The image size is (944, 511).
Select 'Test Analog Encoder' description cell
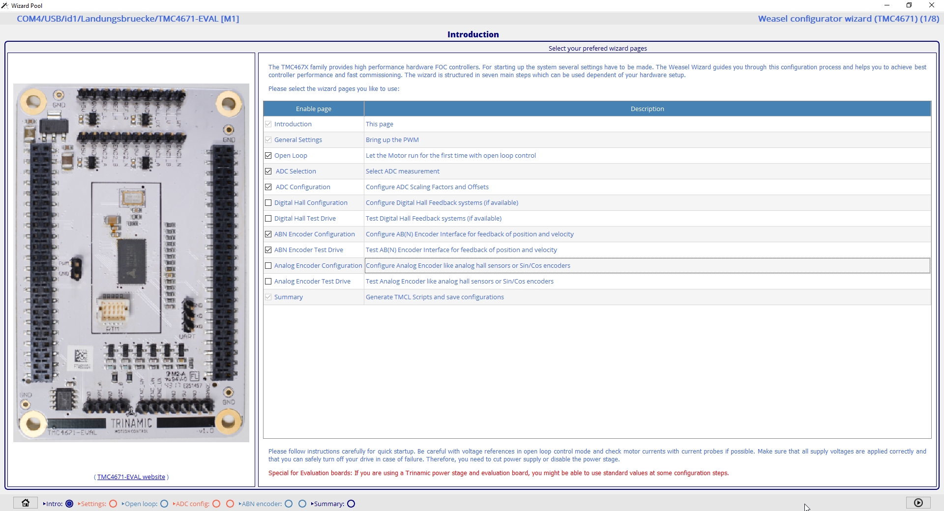pos(647,282)
